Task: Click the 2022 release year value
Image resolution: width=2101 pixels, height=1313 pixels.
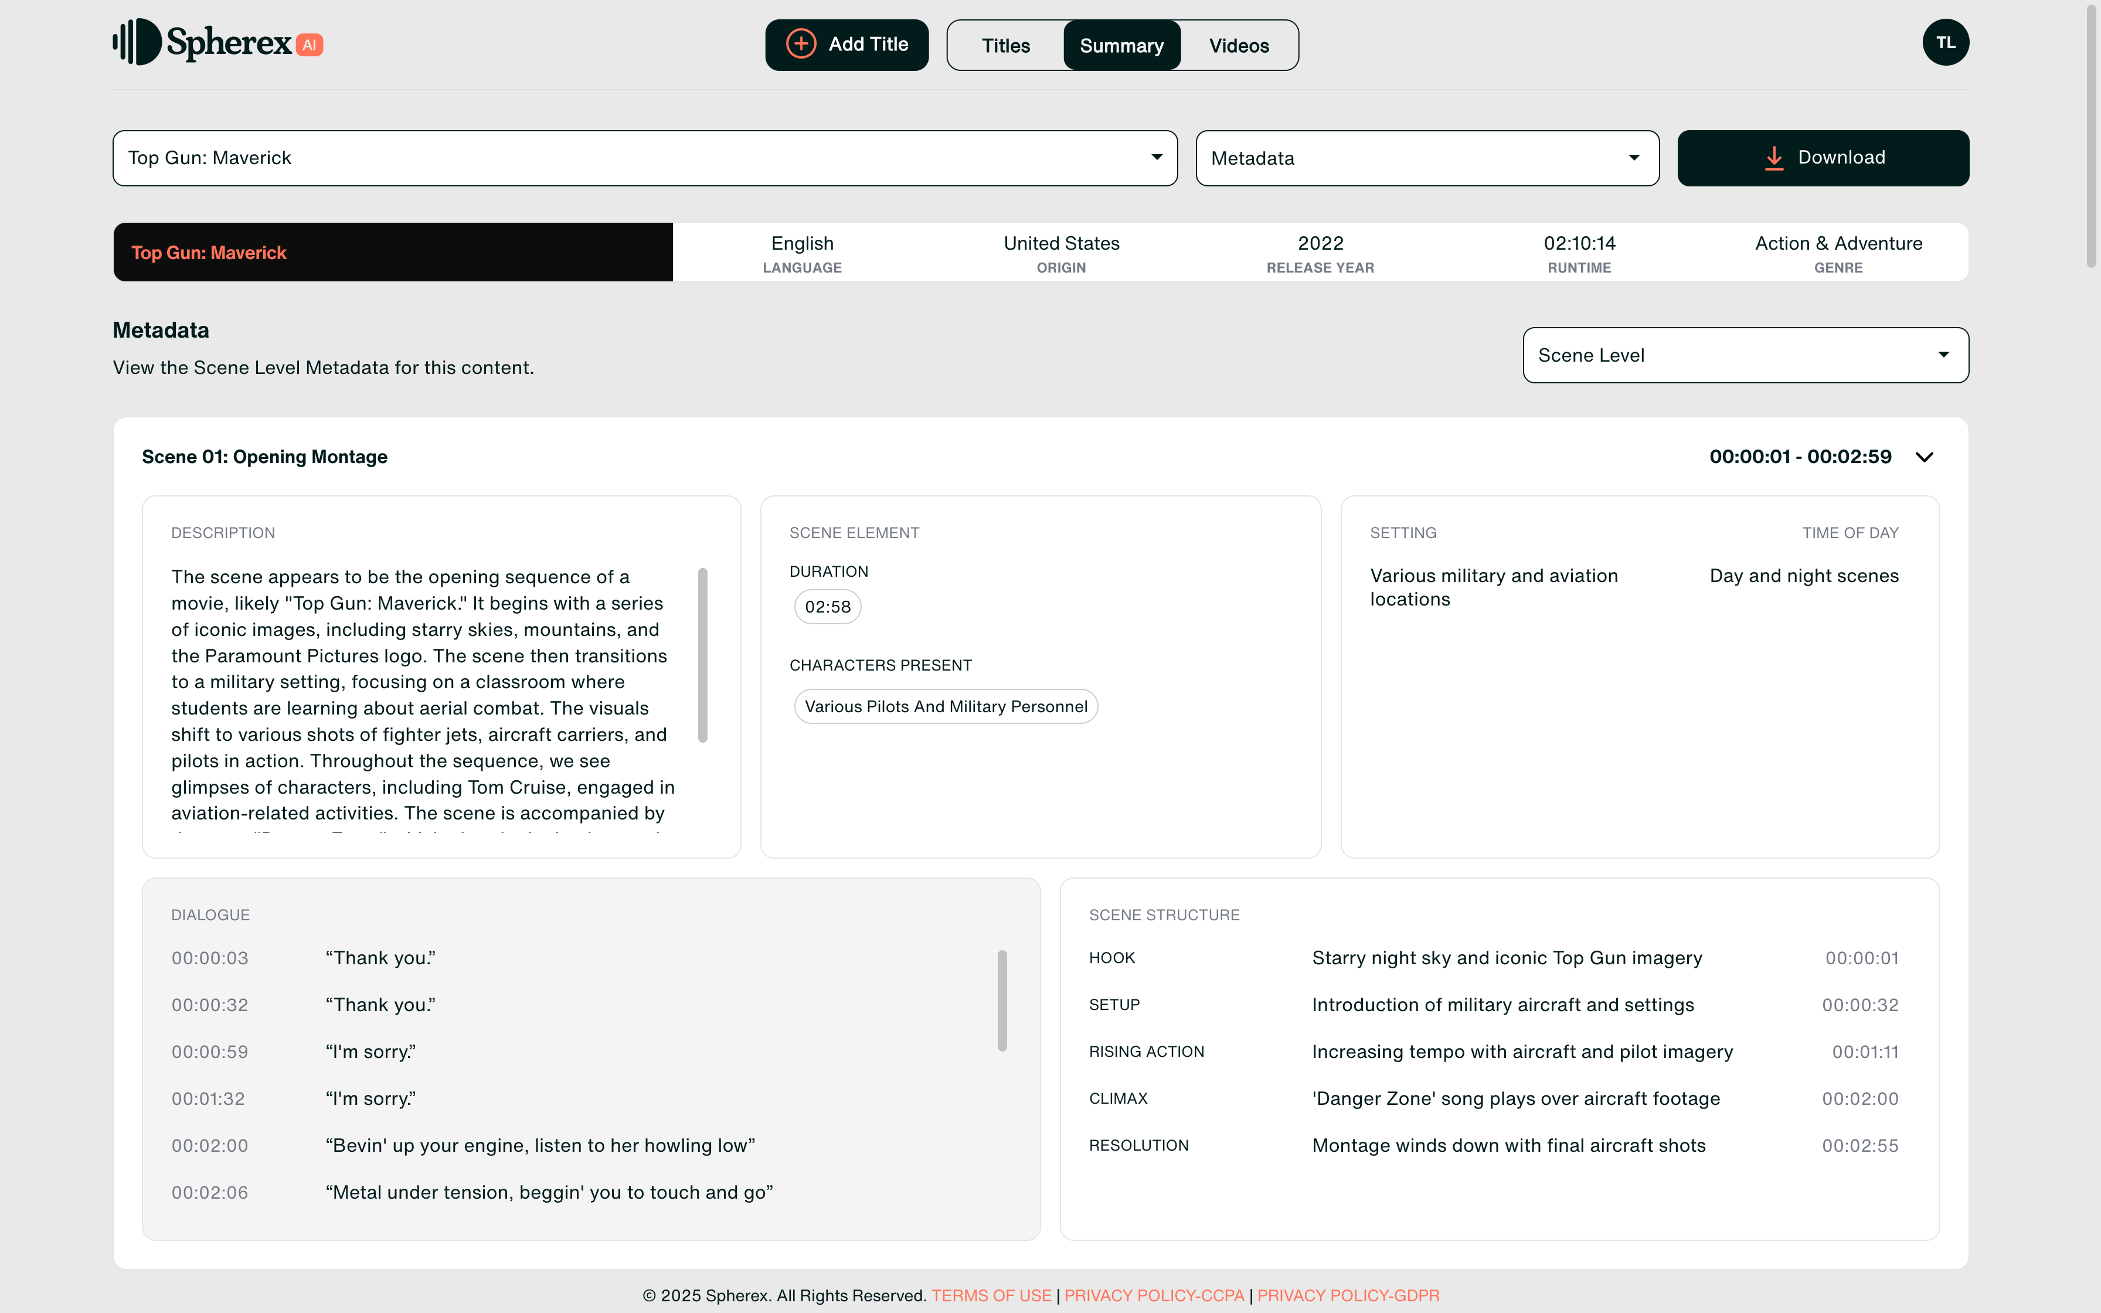Action: pyautogui.click(x=1321, y=243)
